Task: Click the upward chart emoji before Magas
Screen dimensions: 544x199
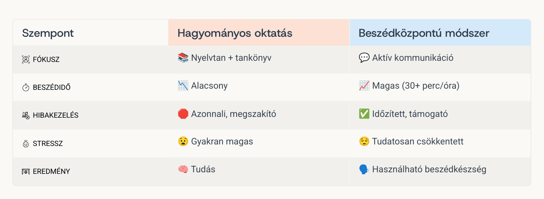Action: (364, 86)
